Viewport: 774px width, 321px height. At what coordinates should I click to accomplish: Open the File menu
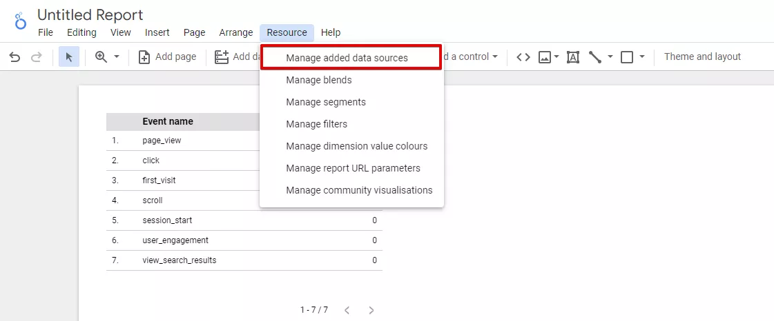pos(46,32)
